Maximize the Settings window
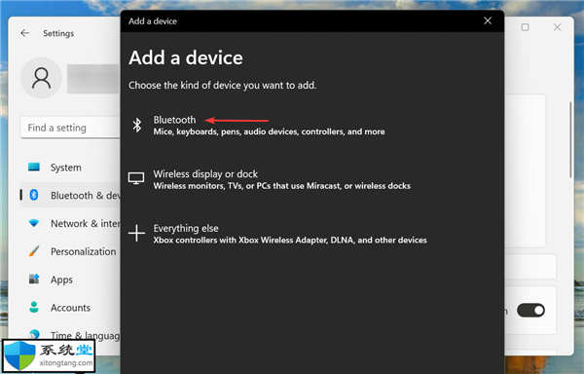Image resolution: width=584 pixels, height=374 pixels. [526, 27]
